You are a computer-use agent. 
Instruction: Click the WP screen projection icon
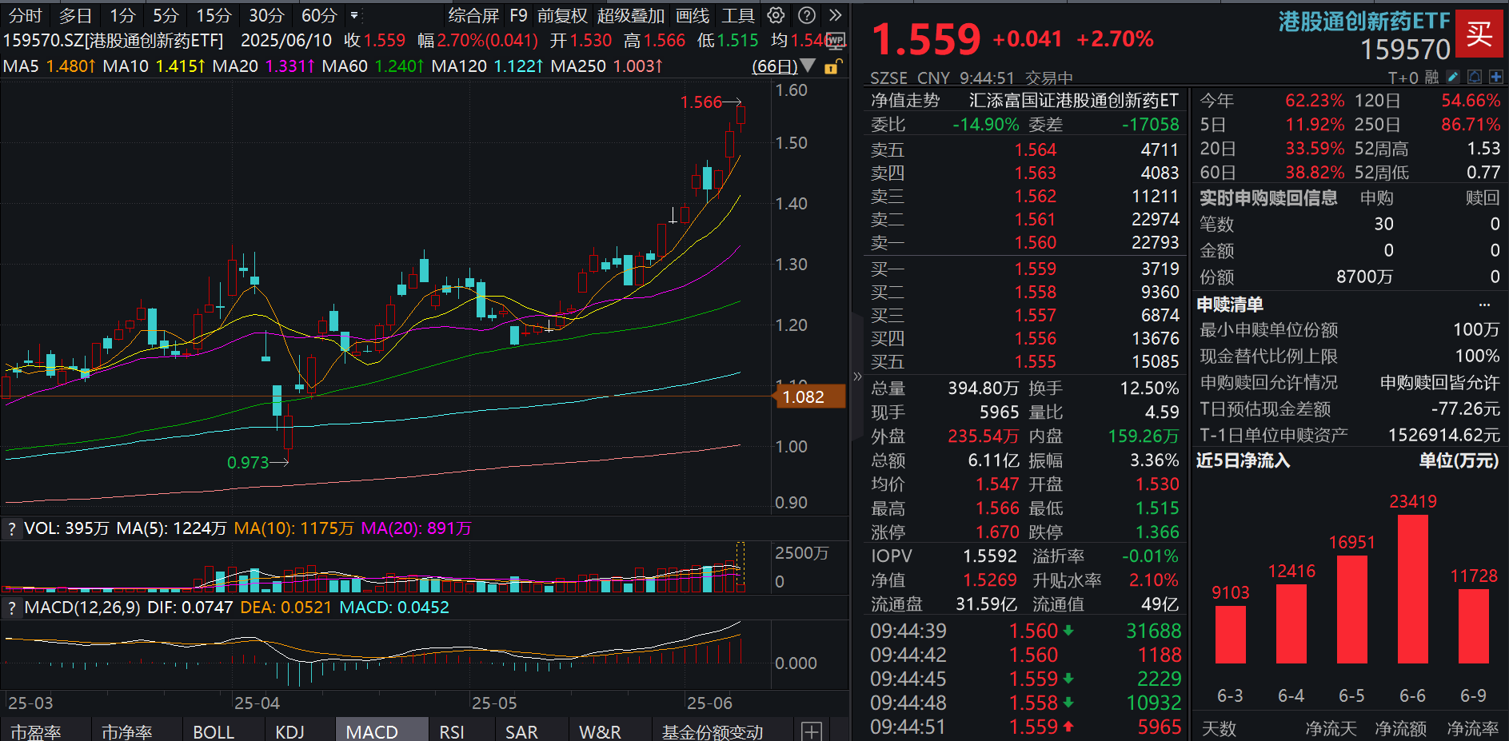click(x=836, y=42)
